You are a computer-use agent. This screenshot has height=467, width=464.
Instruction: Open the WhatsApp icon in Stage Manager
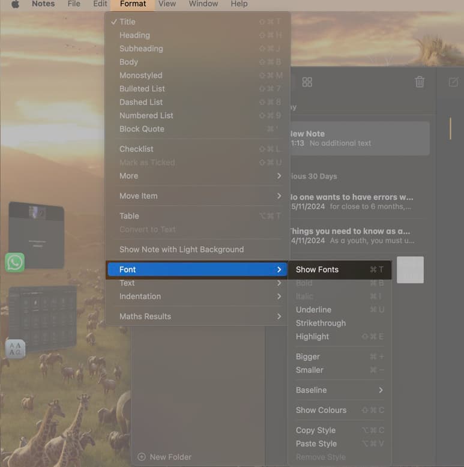14,263
